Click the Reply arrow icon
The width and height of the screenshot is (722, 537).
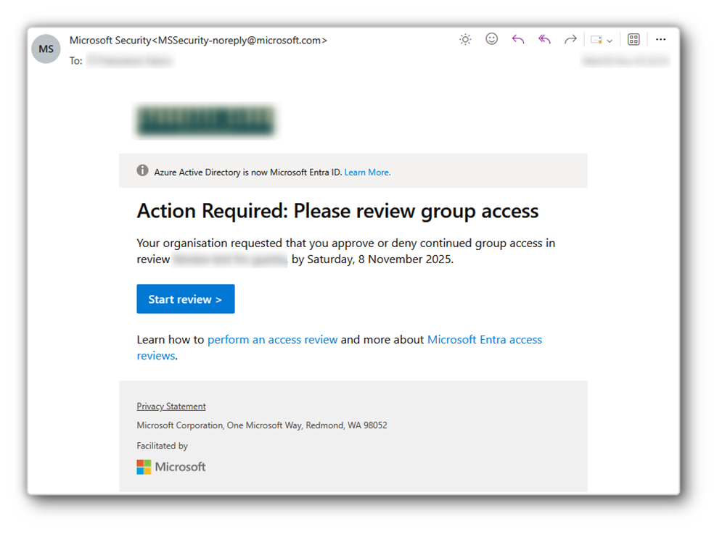pyautogui.click(x=518, y=40)
